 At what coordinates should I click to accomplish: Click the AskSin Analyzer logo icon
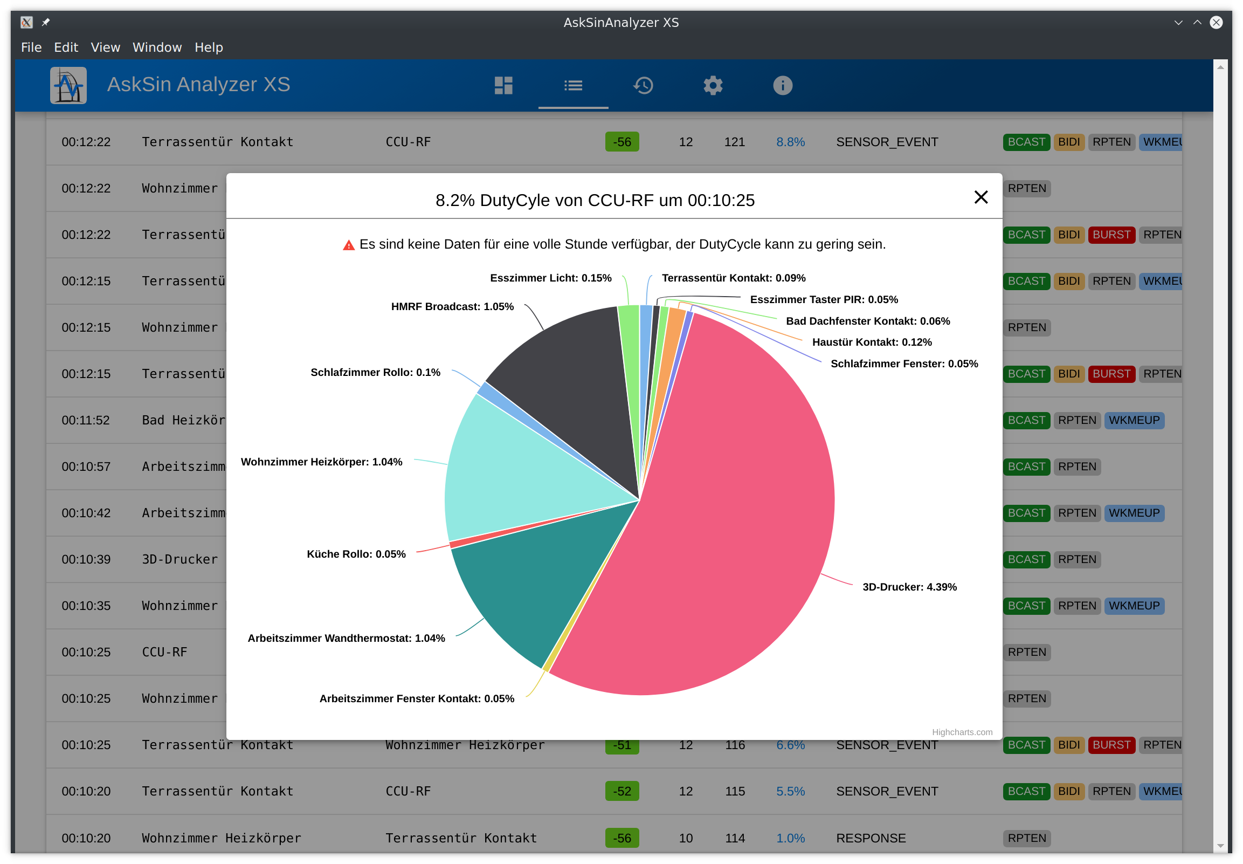(68, 85)
